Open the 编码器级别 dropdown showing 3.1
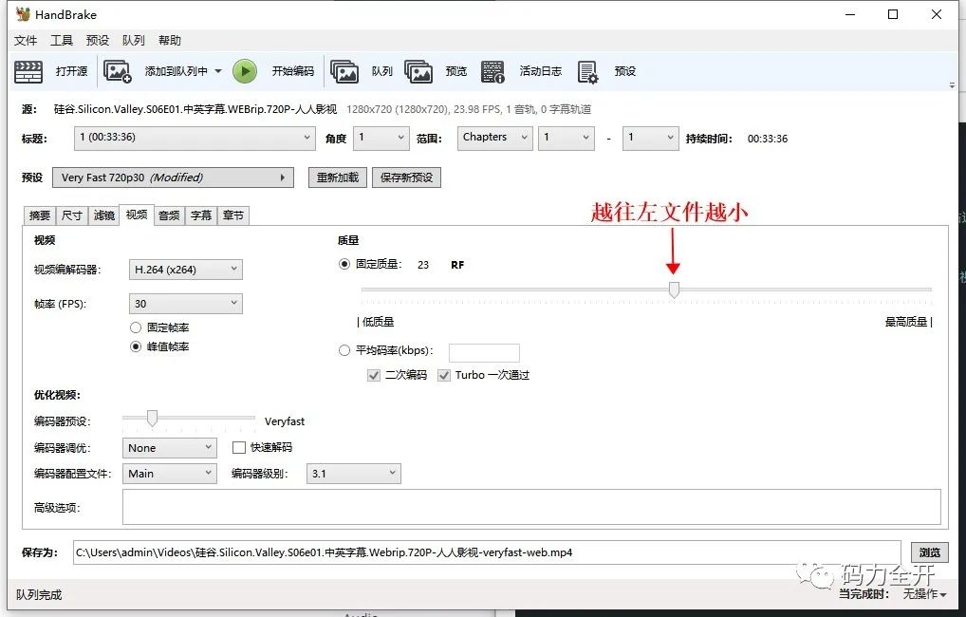Screen dimensions: 966x617 [354, 474]
